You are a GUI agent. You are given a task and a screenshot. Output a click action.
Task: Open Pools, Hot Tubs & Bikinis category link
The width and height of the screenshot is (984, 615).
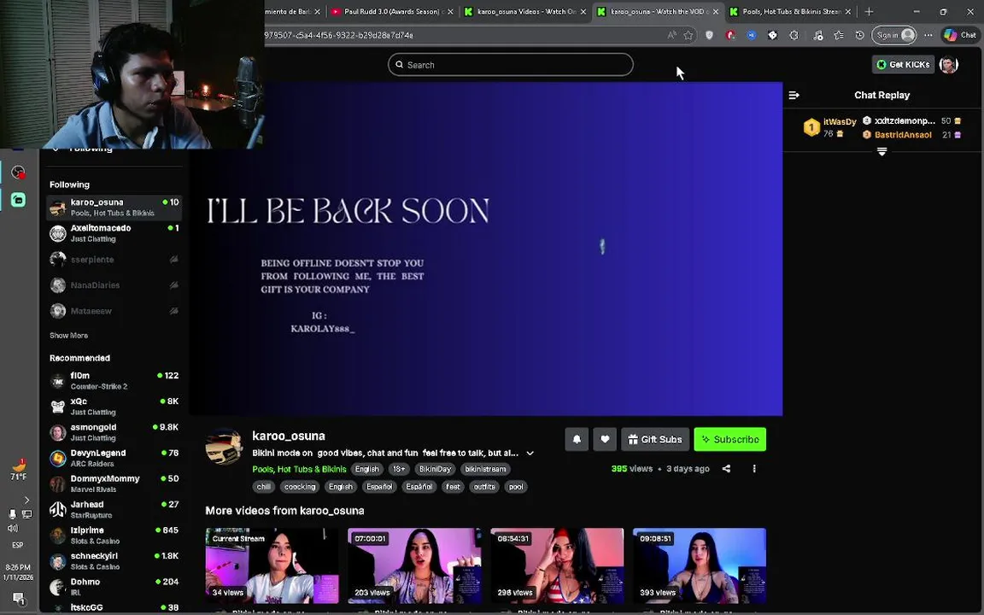coord(299,470)
